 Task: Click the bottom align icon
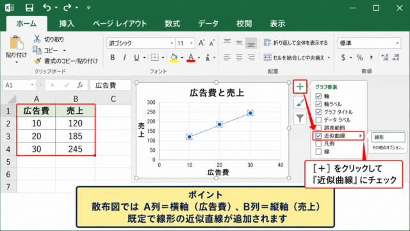pyautogui.click(x=251, y=44)
